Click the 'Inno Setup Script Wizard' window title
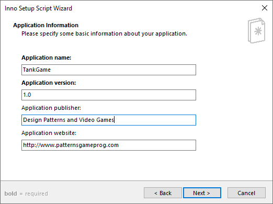The image size is (273, 204). pos(38,8)
